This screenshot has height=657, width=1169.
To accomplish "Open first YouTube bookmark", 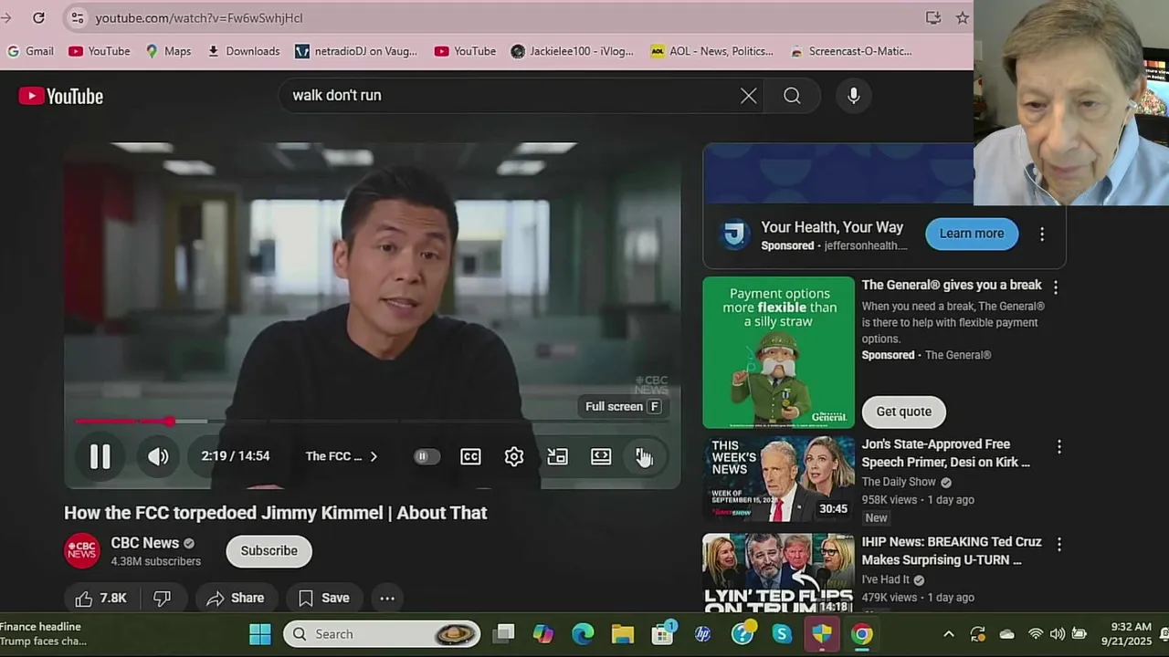I will pyautogui.click(x=100, y=51).
